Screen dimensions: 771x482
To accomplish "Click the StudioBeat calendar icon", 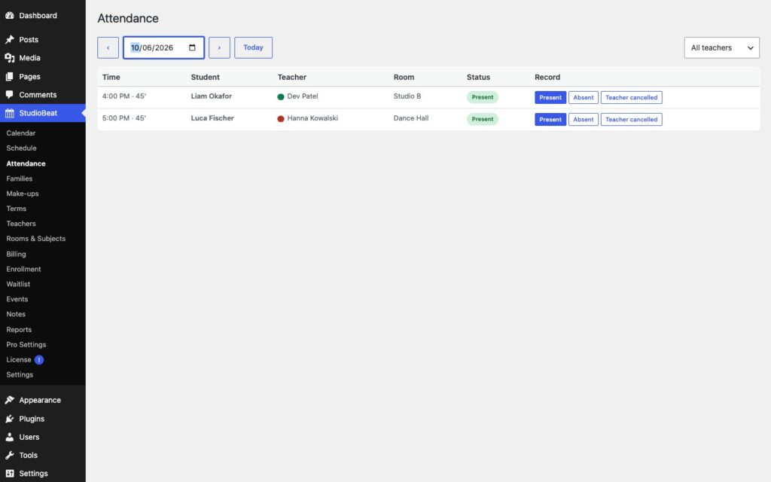I will tap(9, 113).
